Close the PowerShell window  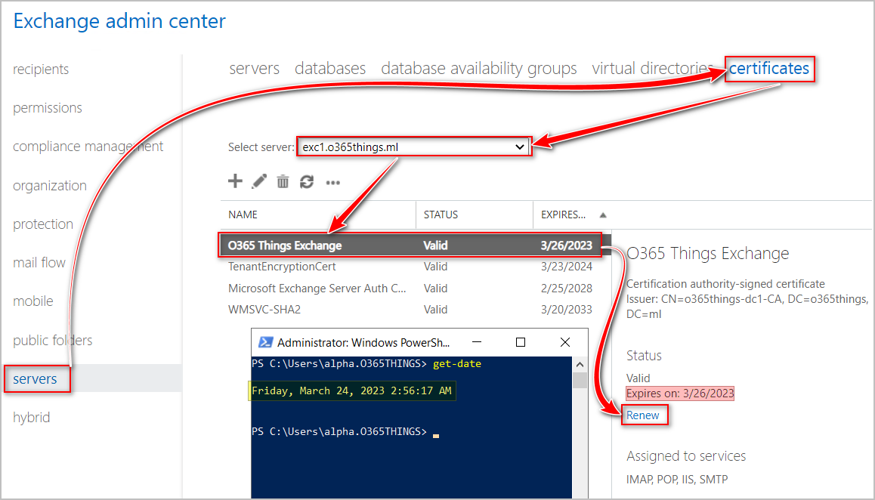click(x=564, y=342)
